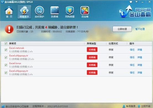This screenshot has width=153, height=108.
Task: Click the Kingsoft logo in title bar
Action: click(x=2, y=2)
